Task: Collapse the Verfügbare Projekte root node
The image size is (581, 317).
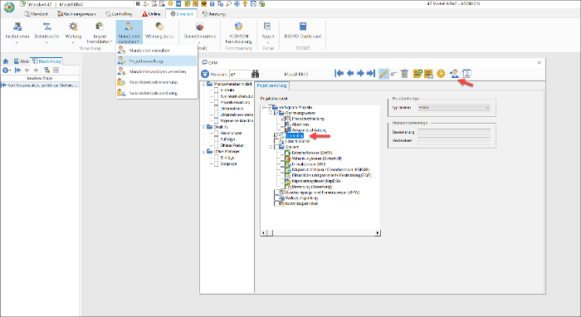Action: coord(264,107)
